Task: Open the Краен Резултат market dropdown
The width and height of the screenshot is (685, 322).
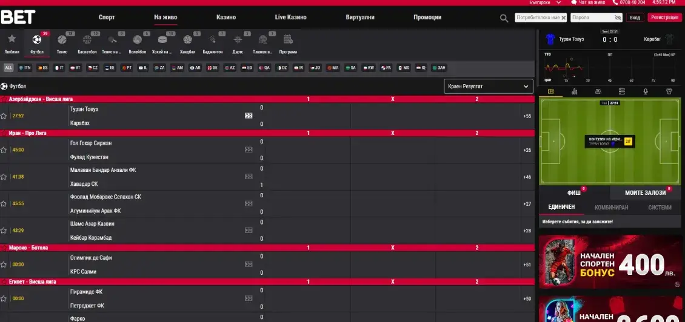Action: coord(489,87)
